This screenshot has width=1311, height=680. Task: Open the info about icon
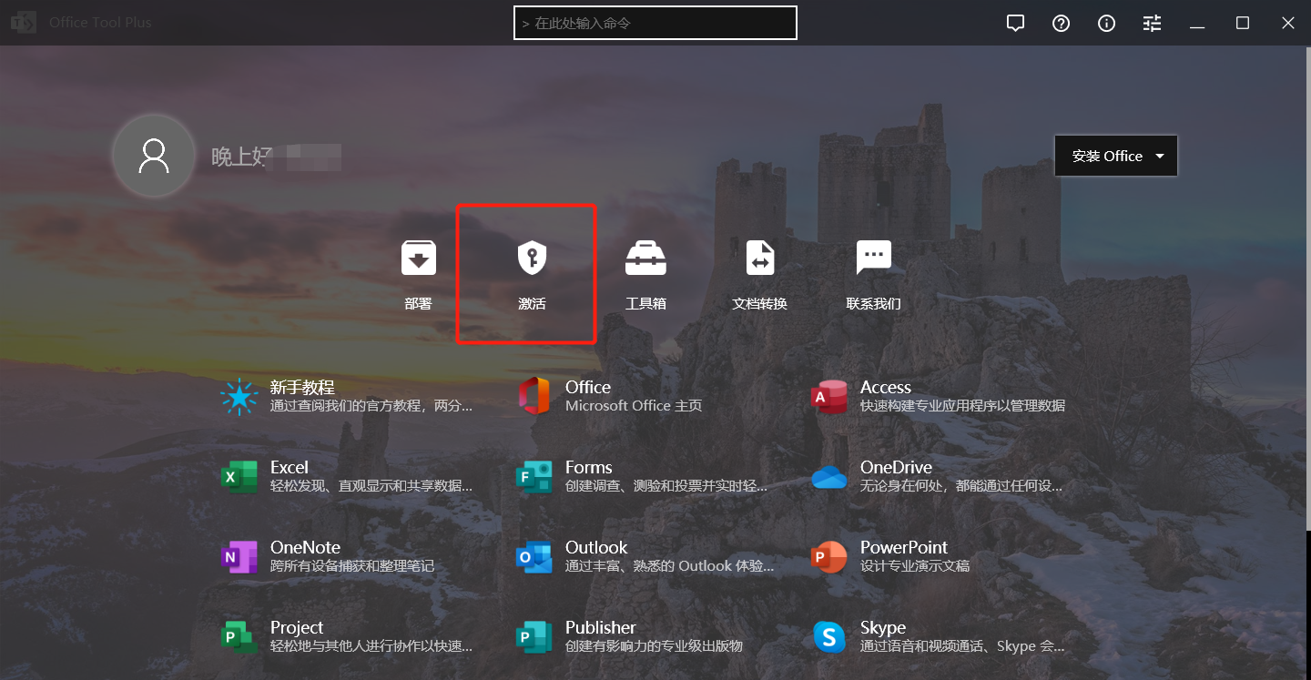click(1106, 24)
